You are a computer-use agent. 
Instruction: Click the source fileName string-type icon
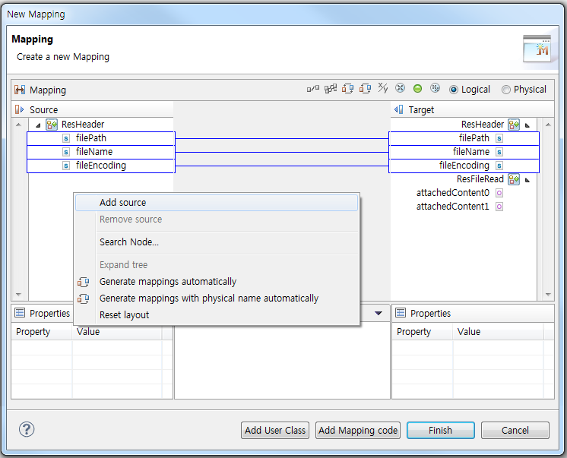(66, 152)
